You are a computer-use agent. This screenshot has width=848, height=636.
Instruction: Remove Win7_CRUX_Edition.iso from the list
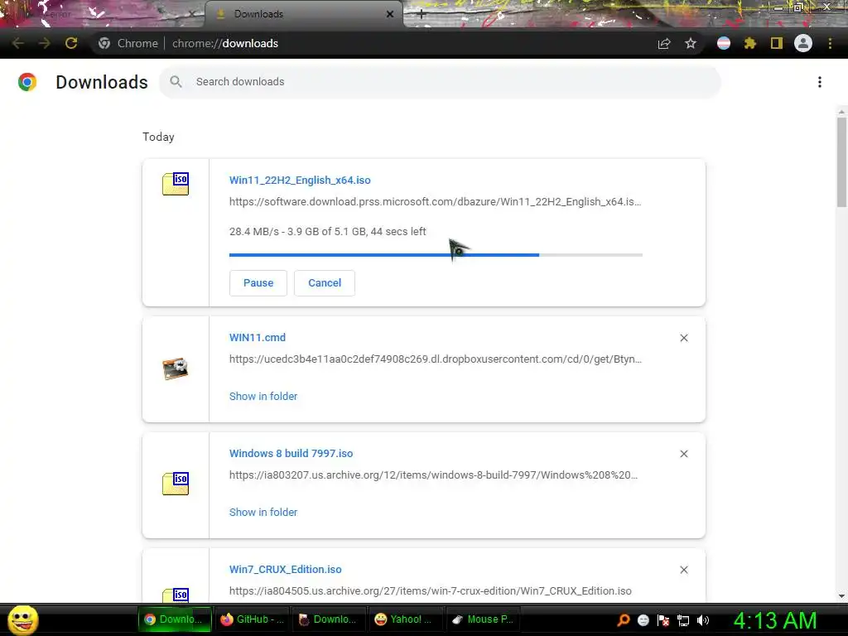[684, 570]
